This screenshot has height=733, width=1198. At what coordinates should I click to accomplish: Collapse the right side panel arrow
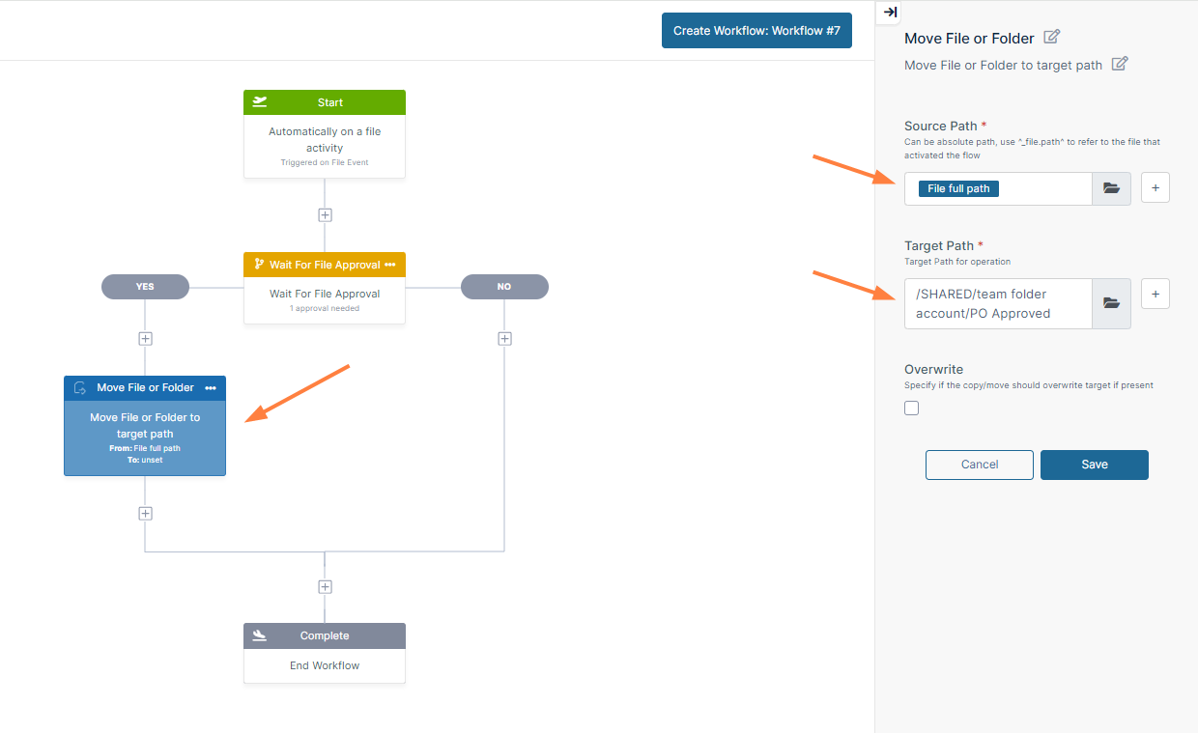(x=890, y=13)
